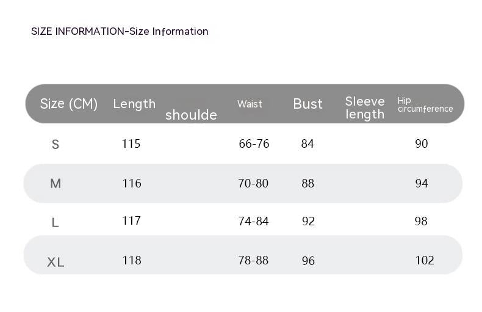The image size is (482, 312).
Task: Click the Sleeve length column header
Action: [x=365, y=107]
